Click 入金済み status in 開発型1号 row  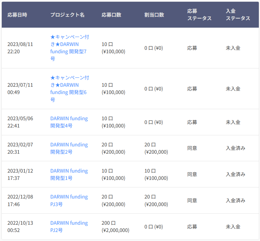click(x=236, y=174)
